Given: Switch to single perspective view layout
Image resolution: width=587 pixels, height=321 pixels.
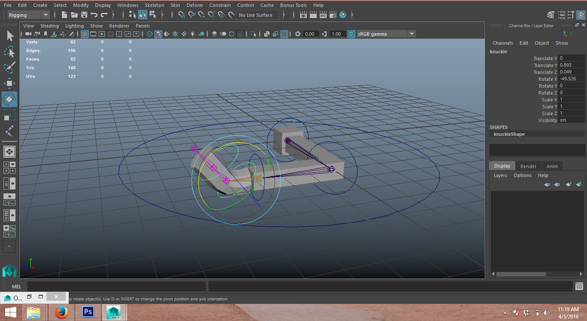Looking at the screenshot, I should pyautogui.click(x=9, y=152).
